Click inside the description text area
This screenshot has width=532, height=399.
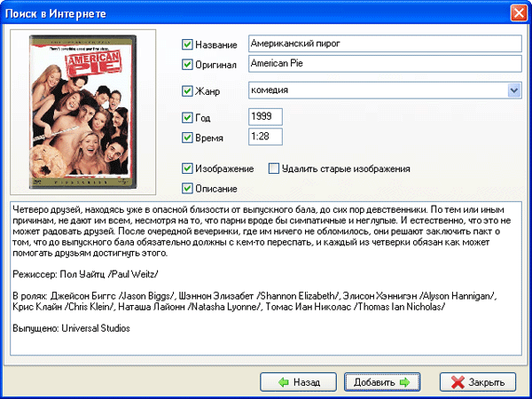pyautogui.click(x=266, y=278)
